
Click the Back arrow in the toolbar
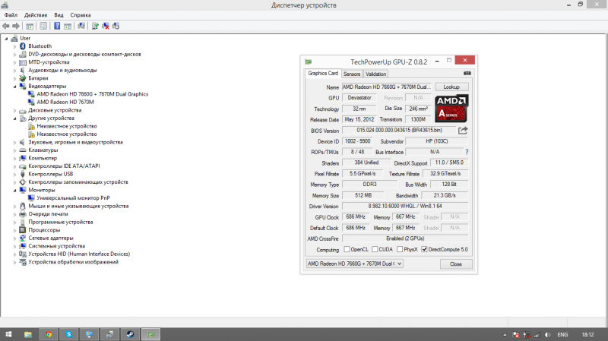[6, 26]
